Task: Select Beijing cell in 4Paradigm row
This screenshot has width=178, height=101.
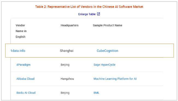Action: (65, 65)
